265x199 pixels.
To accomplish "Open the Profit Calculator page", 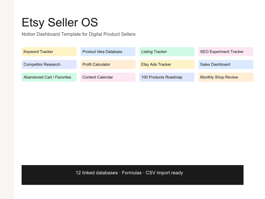I will pos(108,64).
